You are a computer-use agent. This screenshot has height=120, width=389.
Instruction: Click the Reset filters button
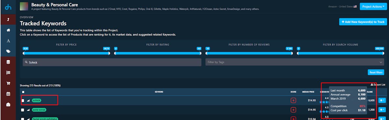(376, 72)
